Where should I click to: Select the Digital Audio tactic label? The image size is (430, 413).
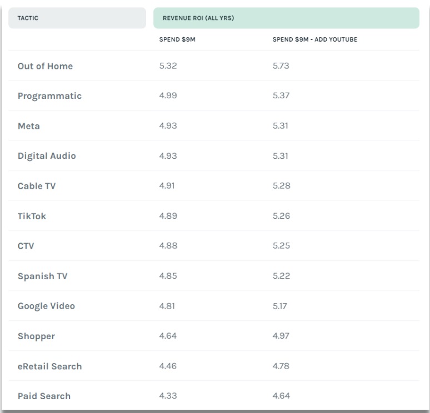47,156
